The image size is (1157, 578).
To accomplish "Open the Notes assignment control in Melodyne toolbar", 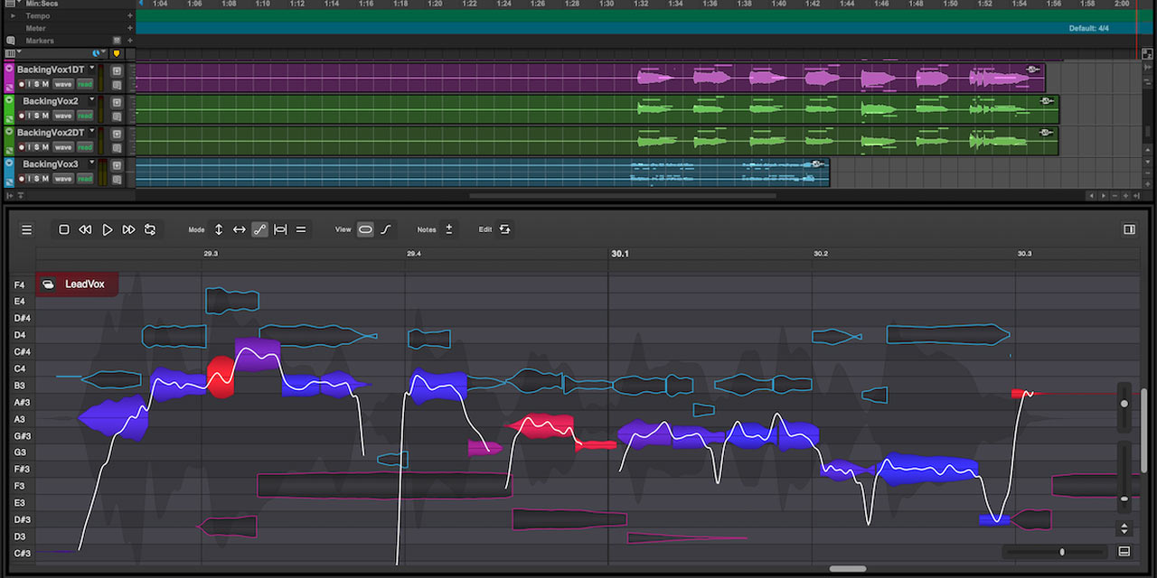I will tap(448, 228).
